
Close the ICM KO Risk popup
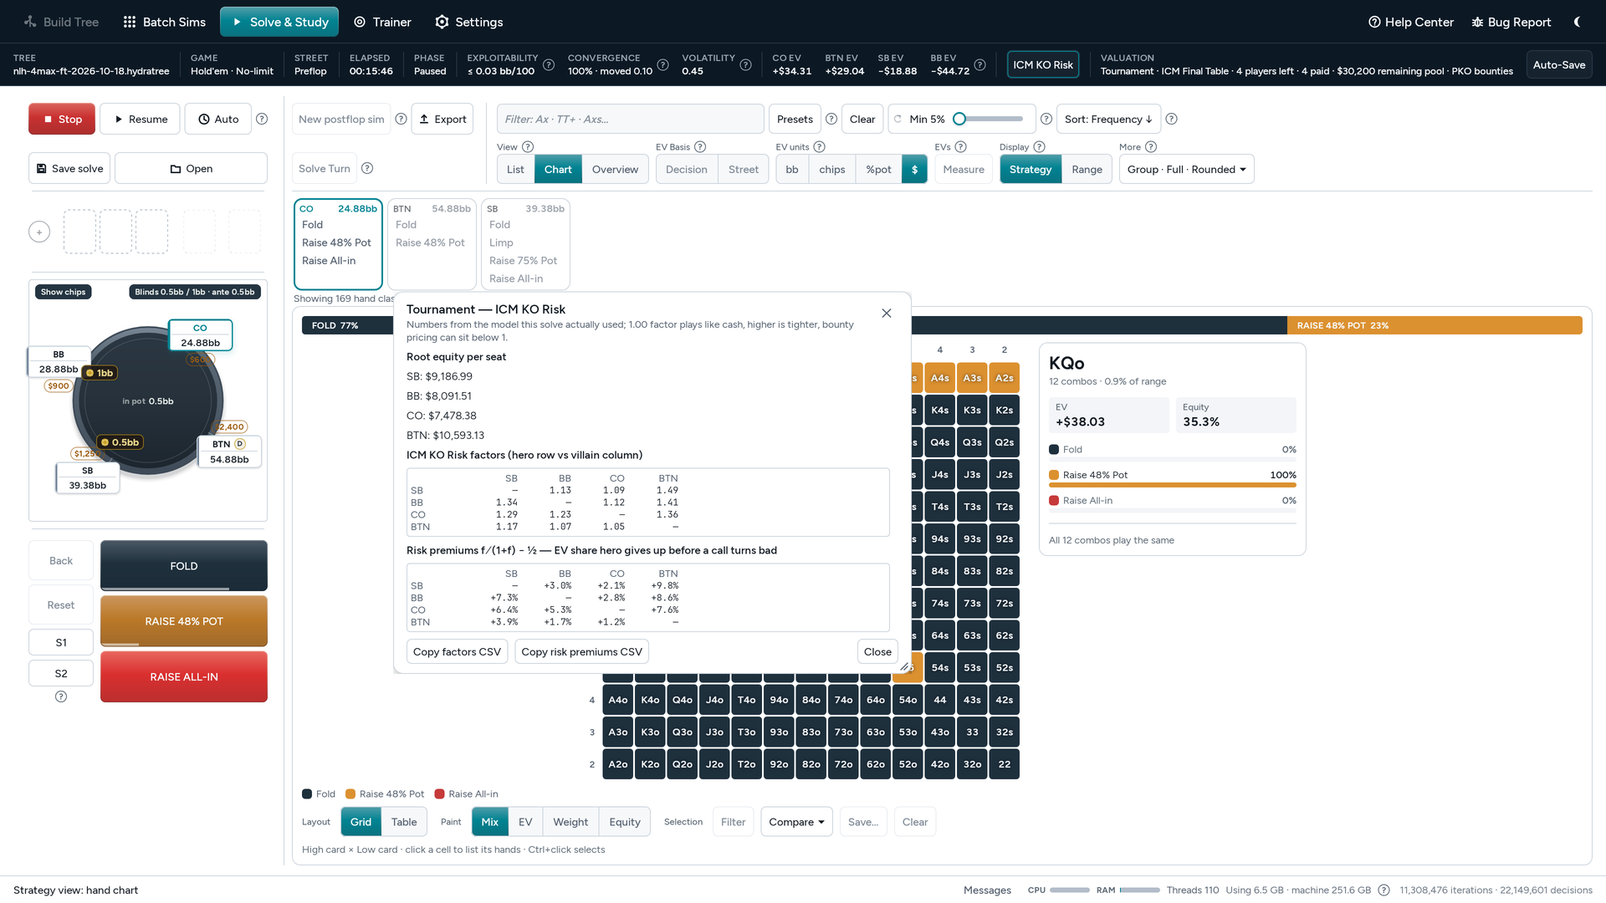(x=887, y=313)
